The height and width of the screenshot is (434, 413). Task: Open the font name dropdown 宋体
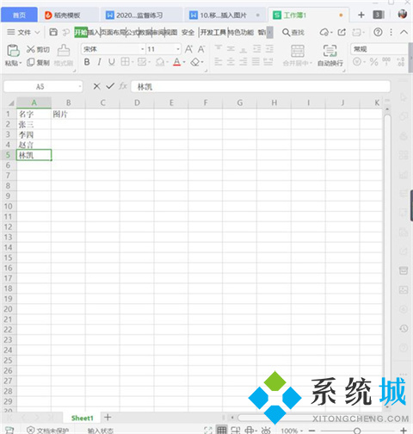point(142,49)
